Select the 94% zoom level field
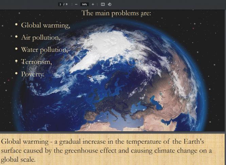 point(84,4)
